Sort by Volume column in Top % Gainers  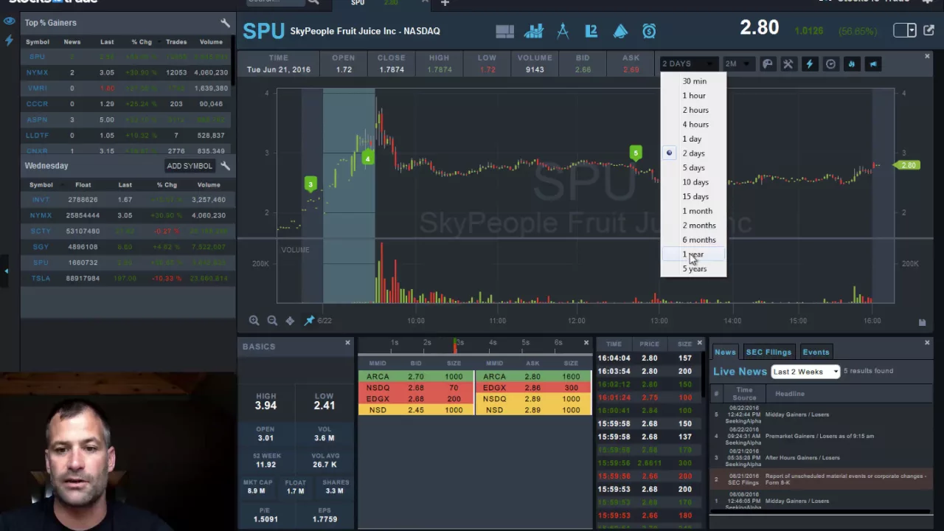click(x=211, y=42)
